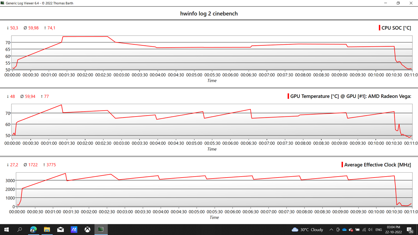Click the ENG language indicator

(379, 230)
